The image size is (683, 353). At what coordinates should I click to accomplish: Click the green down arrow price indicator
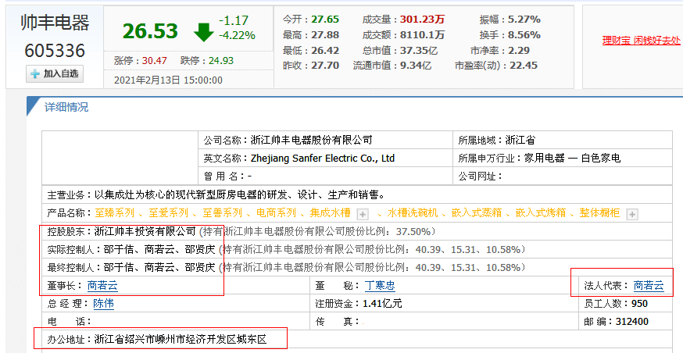coord(203,32)
